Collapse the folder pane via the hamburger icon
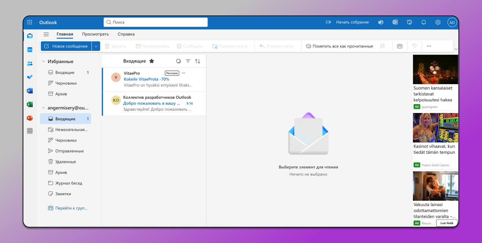Screen dimensions: 482x243 (x=46, y=34)
